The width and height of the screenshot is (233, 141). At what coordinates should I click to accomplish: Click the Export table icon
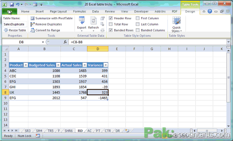click(x=82, y=21)
